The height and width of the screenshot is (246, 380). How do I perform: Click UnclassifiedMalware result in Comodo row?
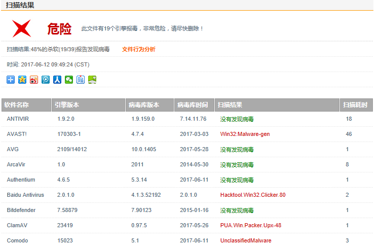click(x=246, y=240)
